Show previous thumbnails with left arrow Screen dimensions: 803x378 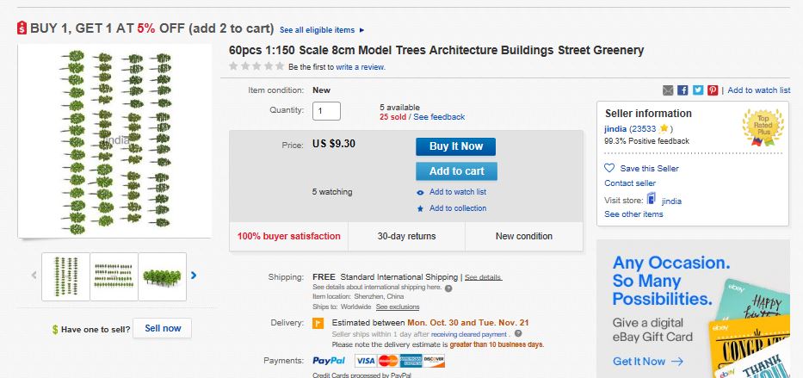coord(34,276)
